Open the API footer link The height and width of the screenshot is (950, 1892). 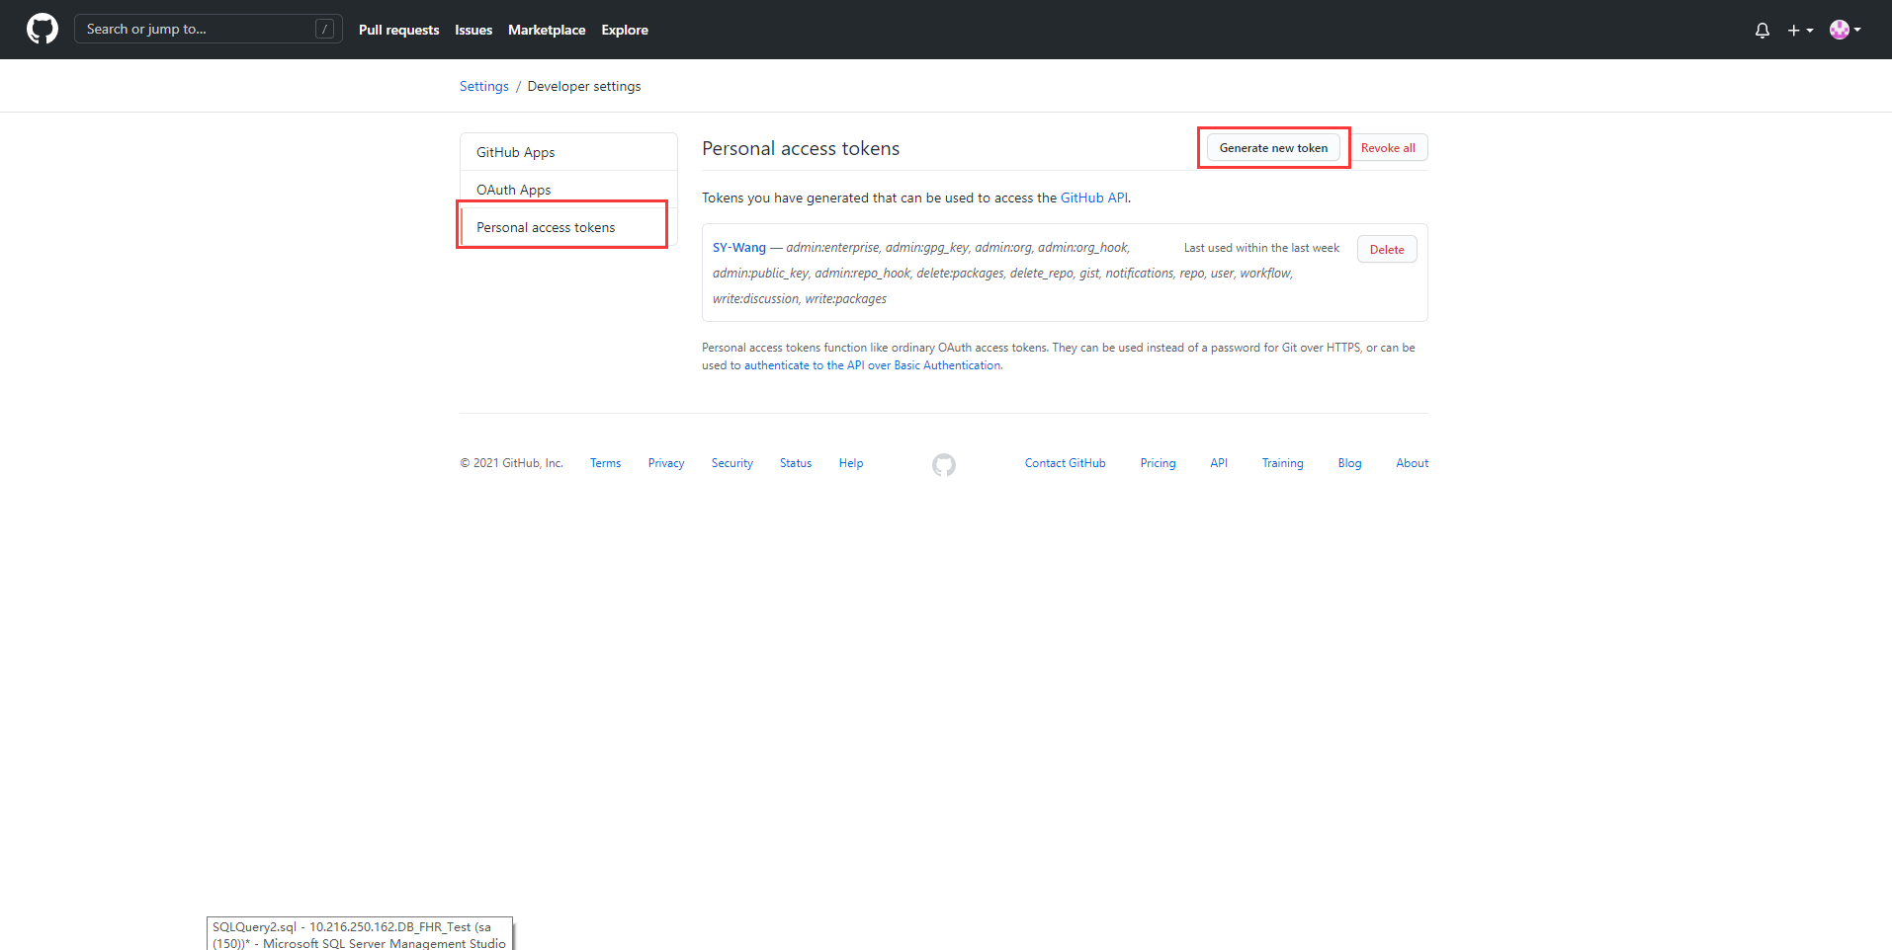point(1219,463)
